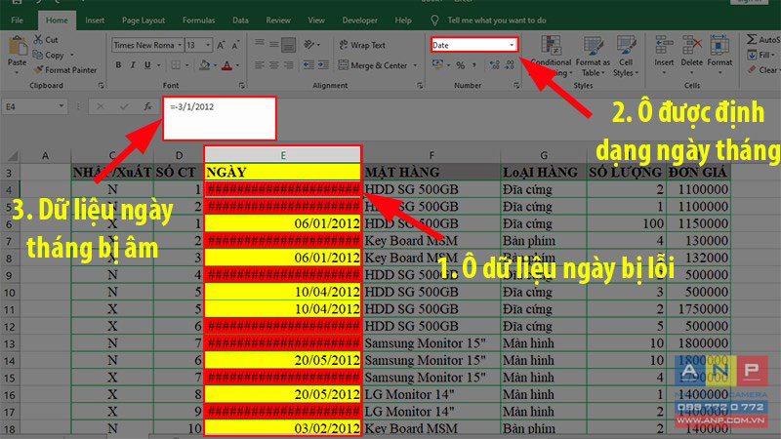Align text right
The height and width of the screenshot is (439, 781).
pyautogui.click(x=288, y=64)
